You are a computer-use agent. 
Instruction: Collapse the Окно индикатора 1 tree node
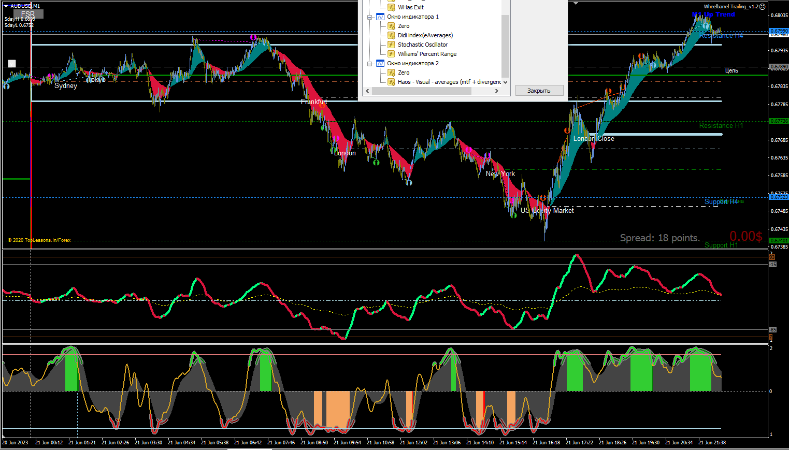pos(370,17)
